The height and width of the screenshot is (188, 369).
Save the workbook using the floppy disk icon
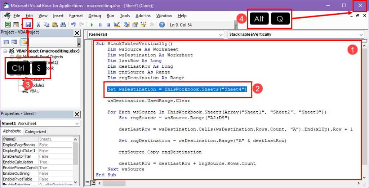tap(28, 25)
